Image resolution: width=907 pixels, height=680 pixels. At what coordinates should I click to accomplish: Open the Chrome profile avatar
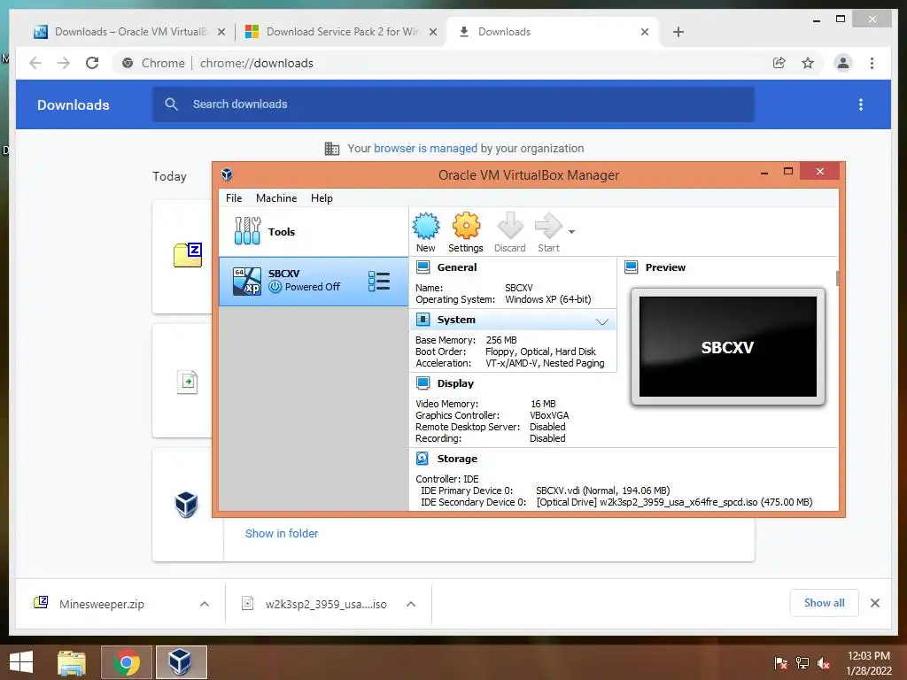[x=843, y=63]
